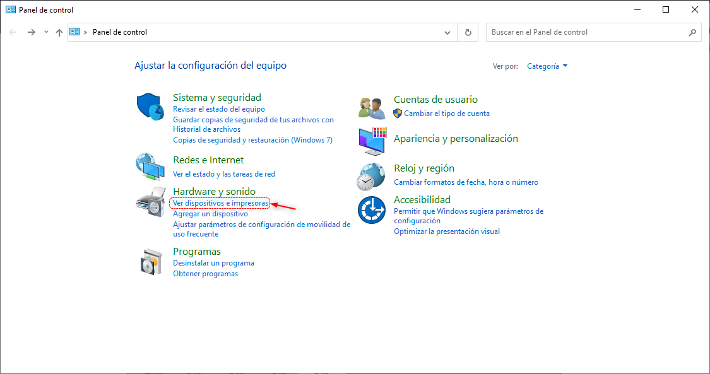
Task: Open the address bar history dropdown arrow
Action: click(447, 32)
